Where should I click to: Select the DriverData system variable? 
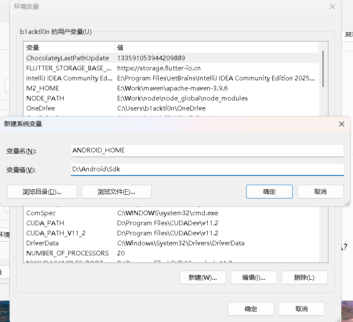point(172,243)
